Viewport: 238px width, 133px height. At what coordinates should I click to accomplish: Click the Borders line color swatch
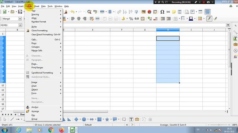(191, 18)
